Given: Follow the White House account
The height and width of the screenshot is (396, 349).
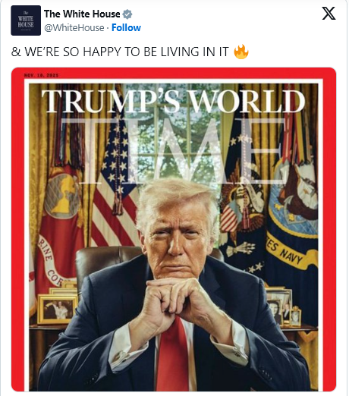Looking at the screenshot, I should tap(126, 27).
